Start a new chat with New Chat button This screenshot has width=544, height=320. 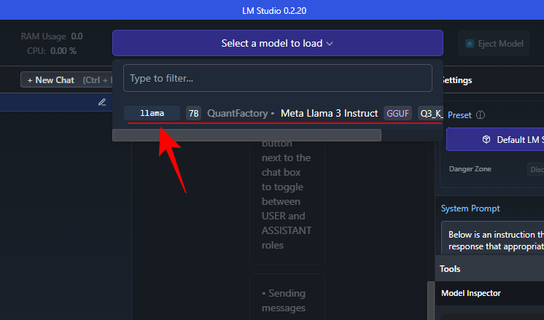(66, 80)
